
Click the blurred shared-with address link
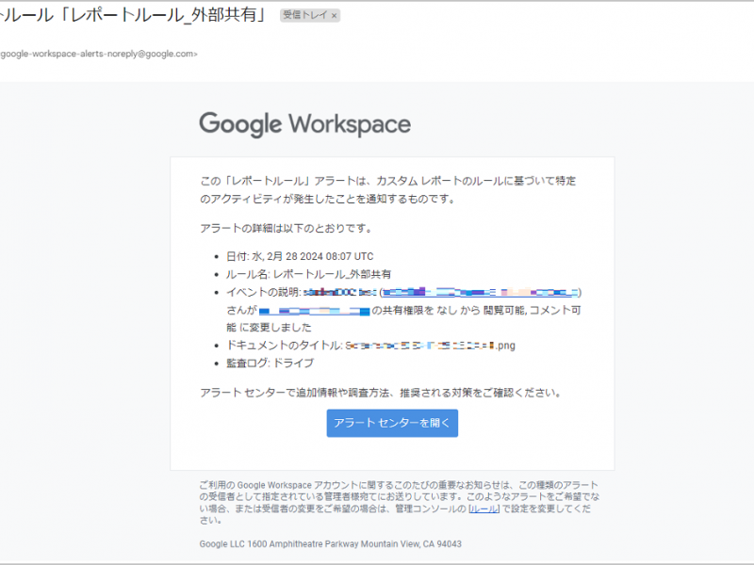click(315, 311)
